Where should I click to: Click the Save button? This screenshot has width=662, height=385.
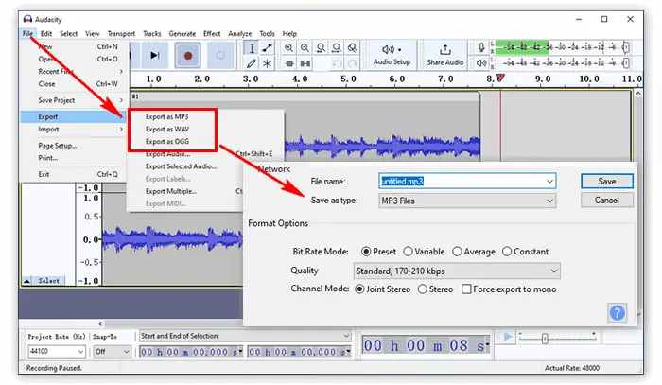[607, 181]
